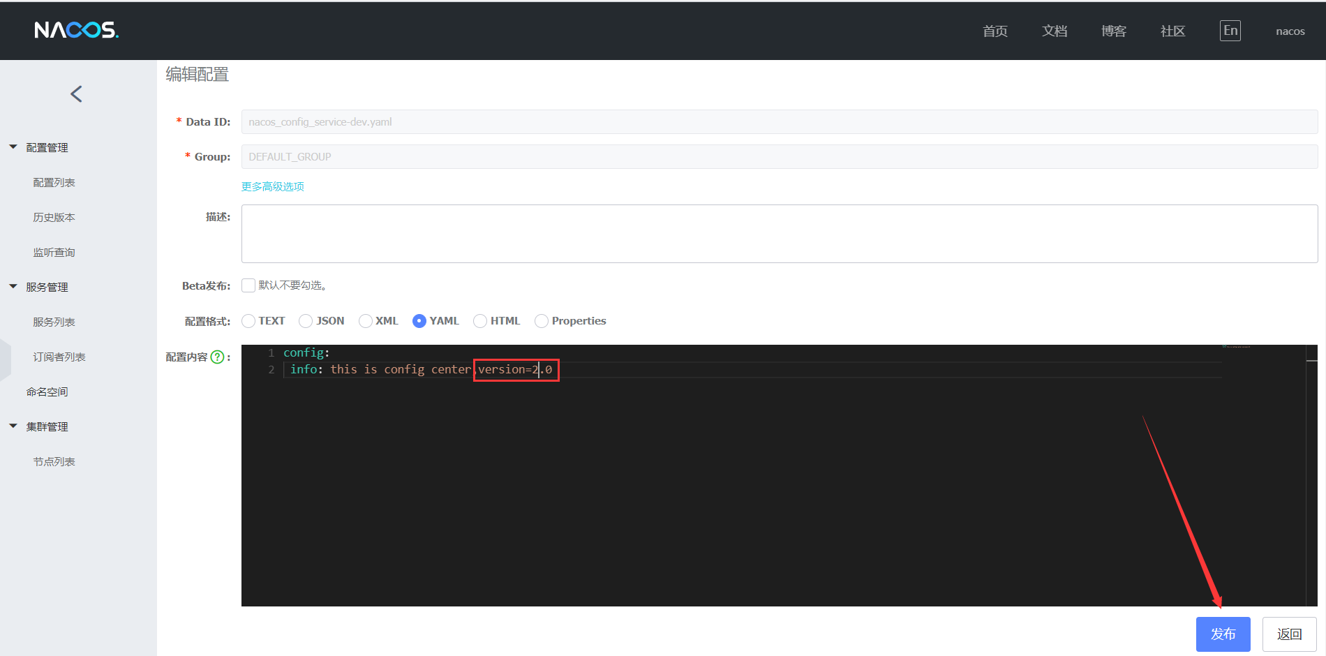The height and width of the screenshot is (656, 1326).
Task: Click the editor minimap preview
Action: [1236, 346]
